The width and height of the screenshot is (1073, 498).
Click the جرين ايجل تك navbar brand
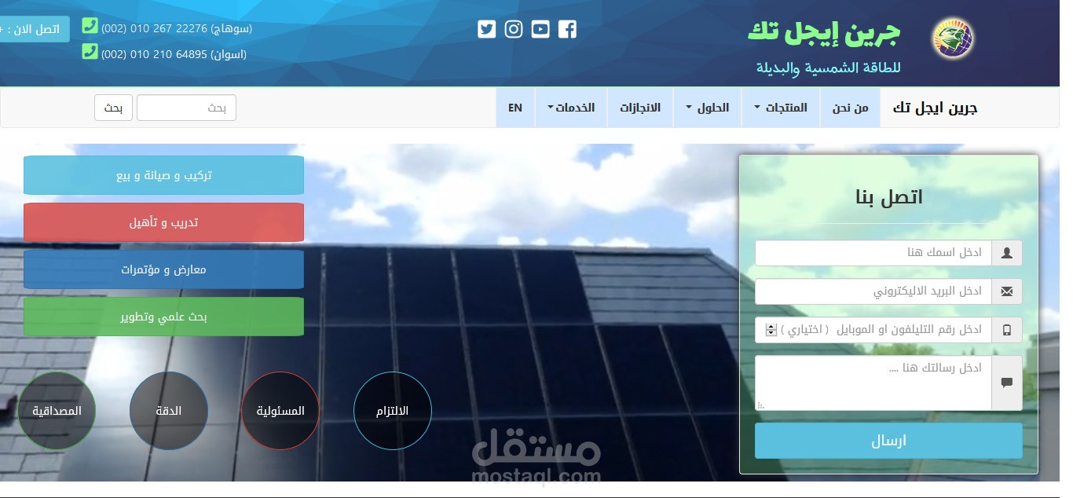935,108
